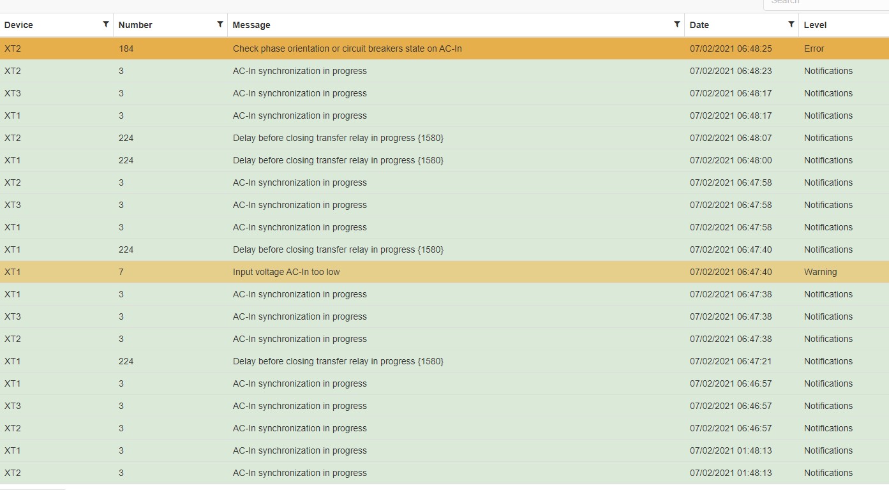
Task: Sort by the Level column header
Action: pyautogui.click(x=815, y=25)
